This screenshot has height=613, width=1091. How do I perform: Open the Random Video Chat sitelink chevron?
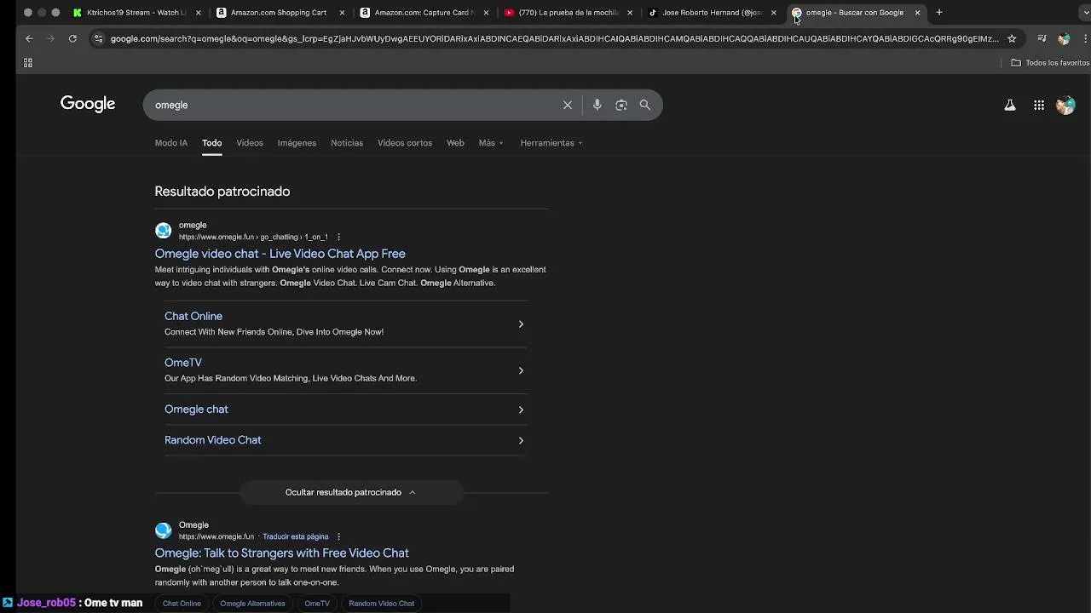click(x=521, y=440)
